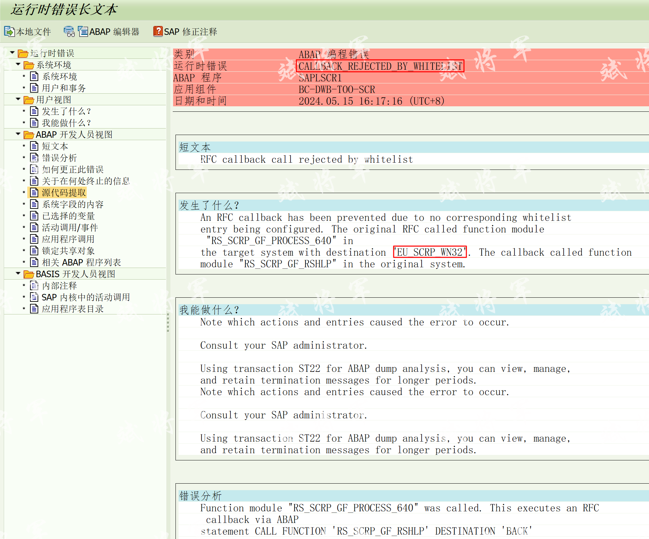Click the BASIS 开发人员视图 folder icon
Screen dimensions: 649x539
coord(29,274)
